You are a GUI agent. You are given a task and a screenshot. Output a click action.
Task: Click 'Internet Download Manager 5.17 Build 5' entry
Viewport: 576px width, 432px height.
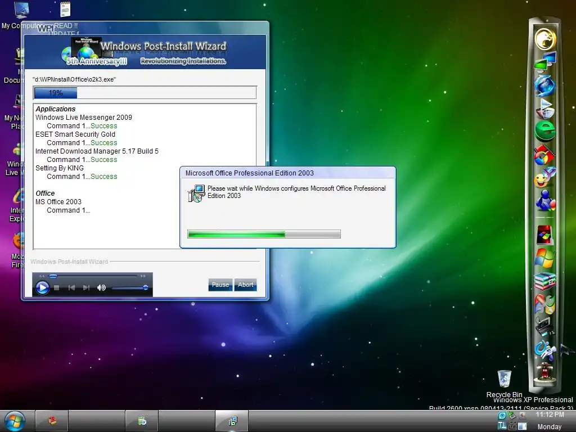click(97, 151)
